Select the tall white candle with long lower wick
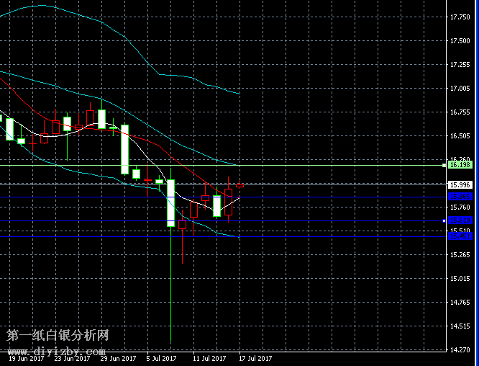Viewport: 479px width, 366px height. click(171, 203)
